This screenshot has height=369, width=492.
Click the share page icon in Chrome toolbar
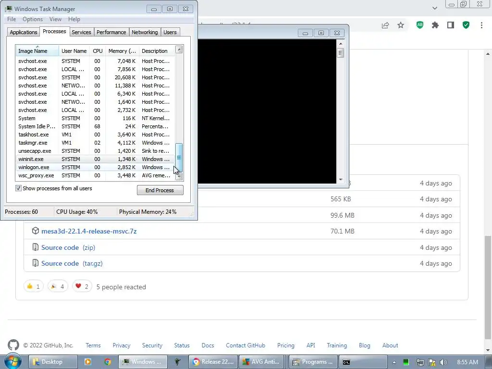click(x=385, y=25)
